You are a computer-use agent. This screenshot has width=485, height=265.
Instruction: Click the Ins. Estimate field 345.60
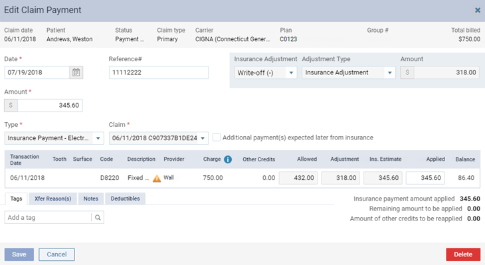[x=383, y=178]
